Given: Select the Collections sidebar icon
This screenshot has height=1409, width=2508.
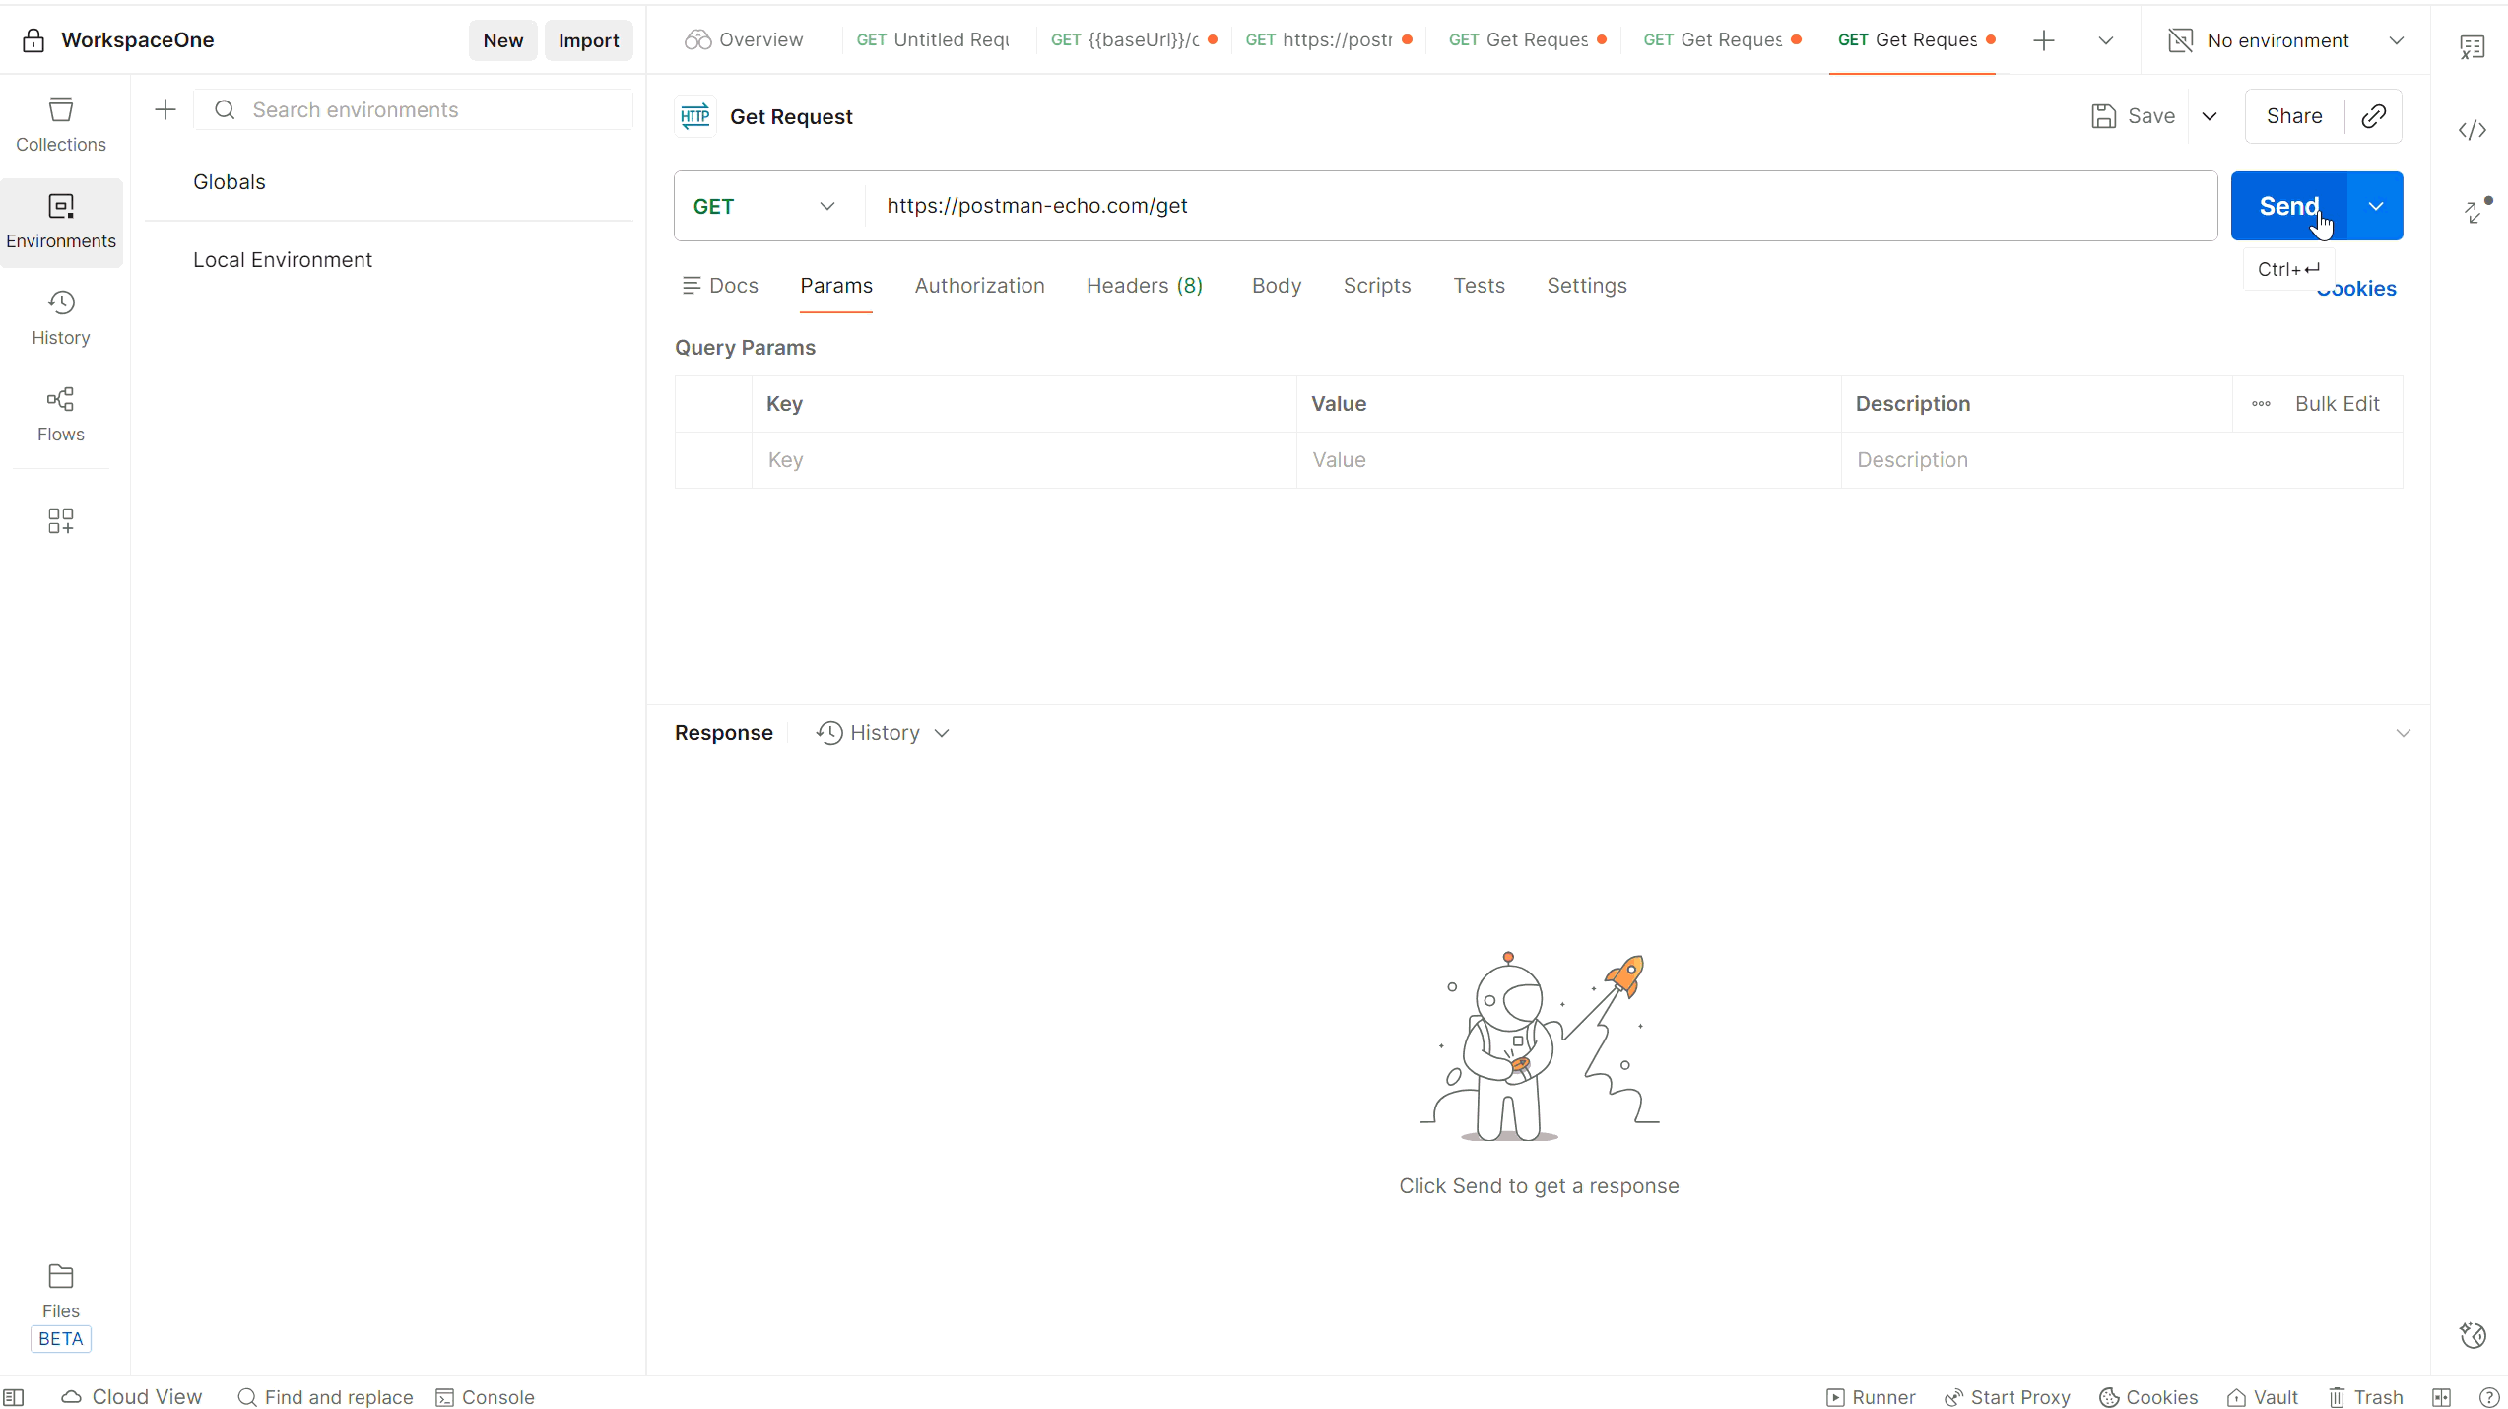Looking at the screenshot, I should [x=60, y=123].
